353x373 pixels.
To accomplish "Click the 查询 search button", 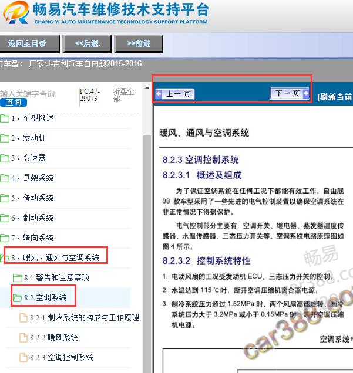I will point(14,102).
